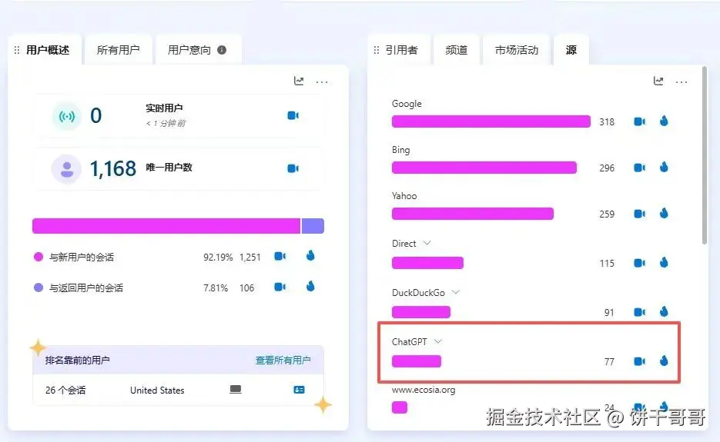Switch to the 市场活动 tab
Image resolution: width=720 pixels, height=442 pixels.
click(x=517, y=50)
